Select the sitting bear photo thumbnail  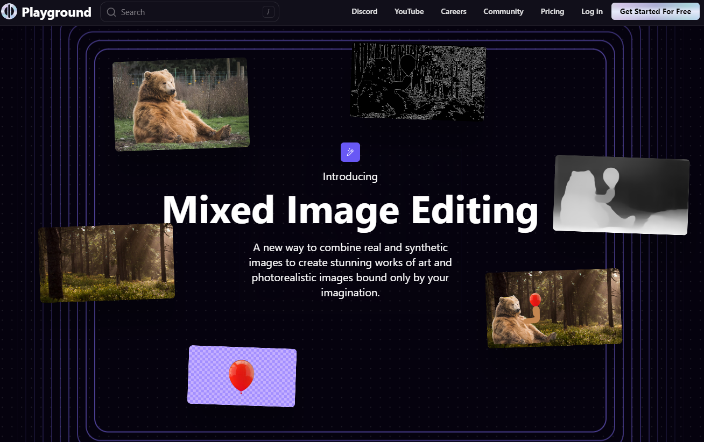[181, 104]
